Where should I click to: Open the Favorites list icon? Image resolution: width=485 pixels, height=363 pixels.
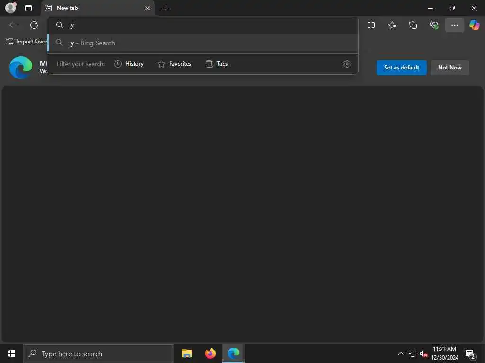pos(392,26)
